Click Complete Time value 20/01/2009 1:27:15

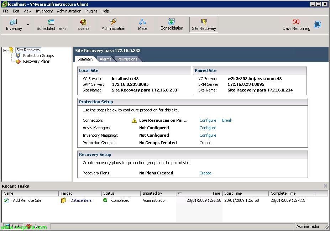tap(288, 200)
